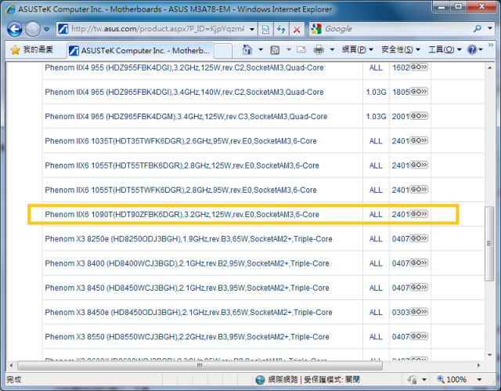Click GO for Phenom IIX4 965 rev.C3 row
Image resolution: width=501 pixels, height=391 pixels.
419,116
